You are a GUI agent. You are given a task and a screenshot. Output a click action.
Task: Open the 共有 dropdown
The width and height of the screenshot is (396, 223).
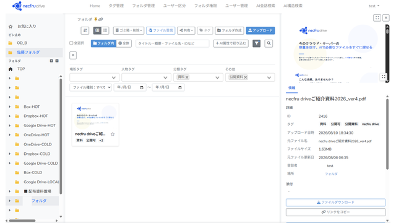pos(186,30)
